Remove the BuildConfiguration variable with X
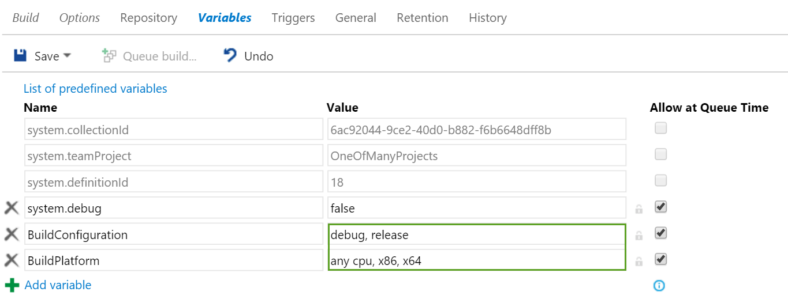 click(12, 234)
